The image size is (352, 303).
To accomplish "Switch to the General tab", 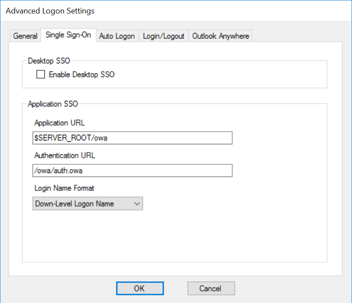I will (x=25, y=36).
